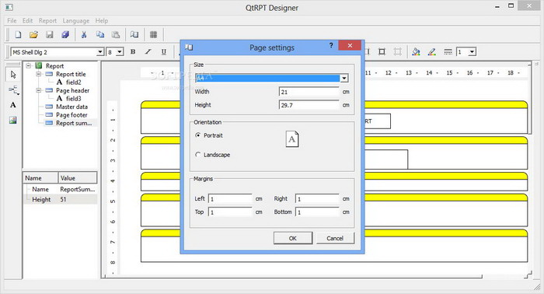Click the Bottom margin input field
Image resolution: width=544 pixels, height=294 pixels.
click(x=317, y=212)
